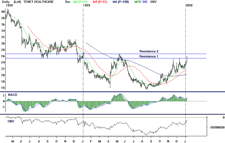Screen dimensions: 225x143
Task: Click the 'Resistance 1' label
Action: click(149, 56)
